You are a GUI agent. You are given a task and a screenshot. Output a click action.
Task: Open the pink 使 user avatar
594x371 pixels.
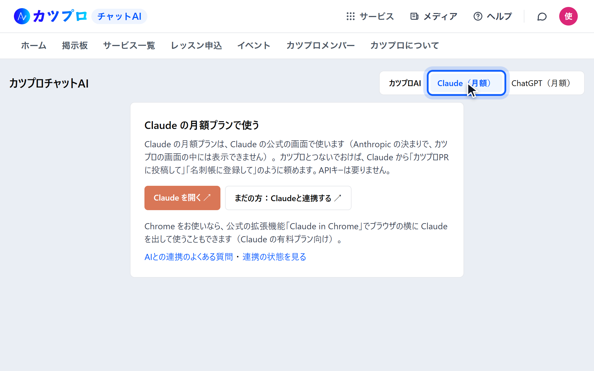click(568, 16)
